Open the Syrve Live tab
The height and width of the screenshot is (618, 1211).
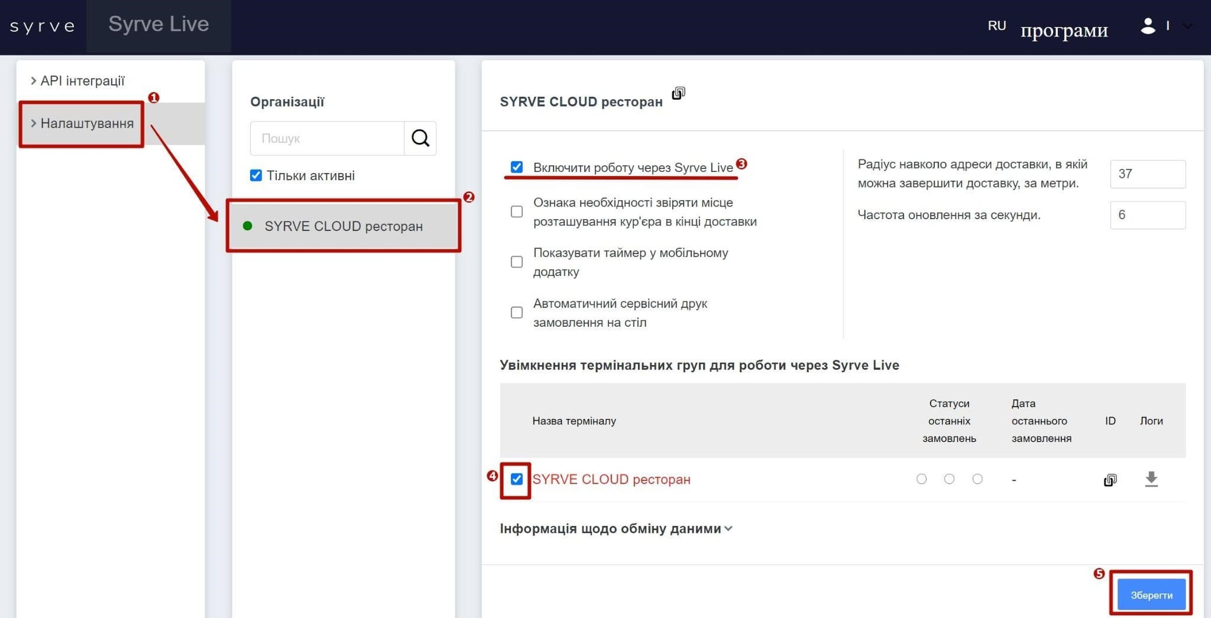click(159, 24)
